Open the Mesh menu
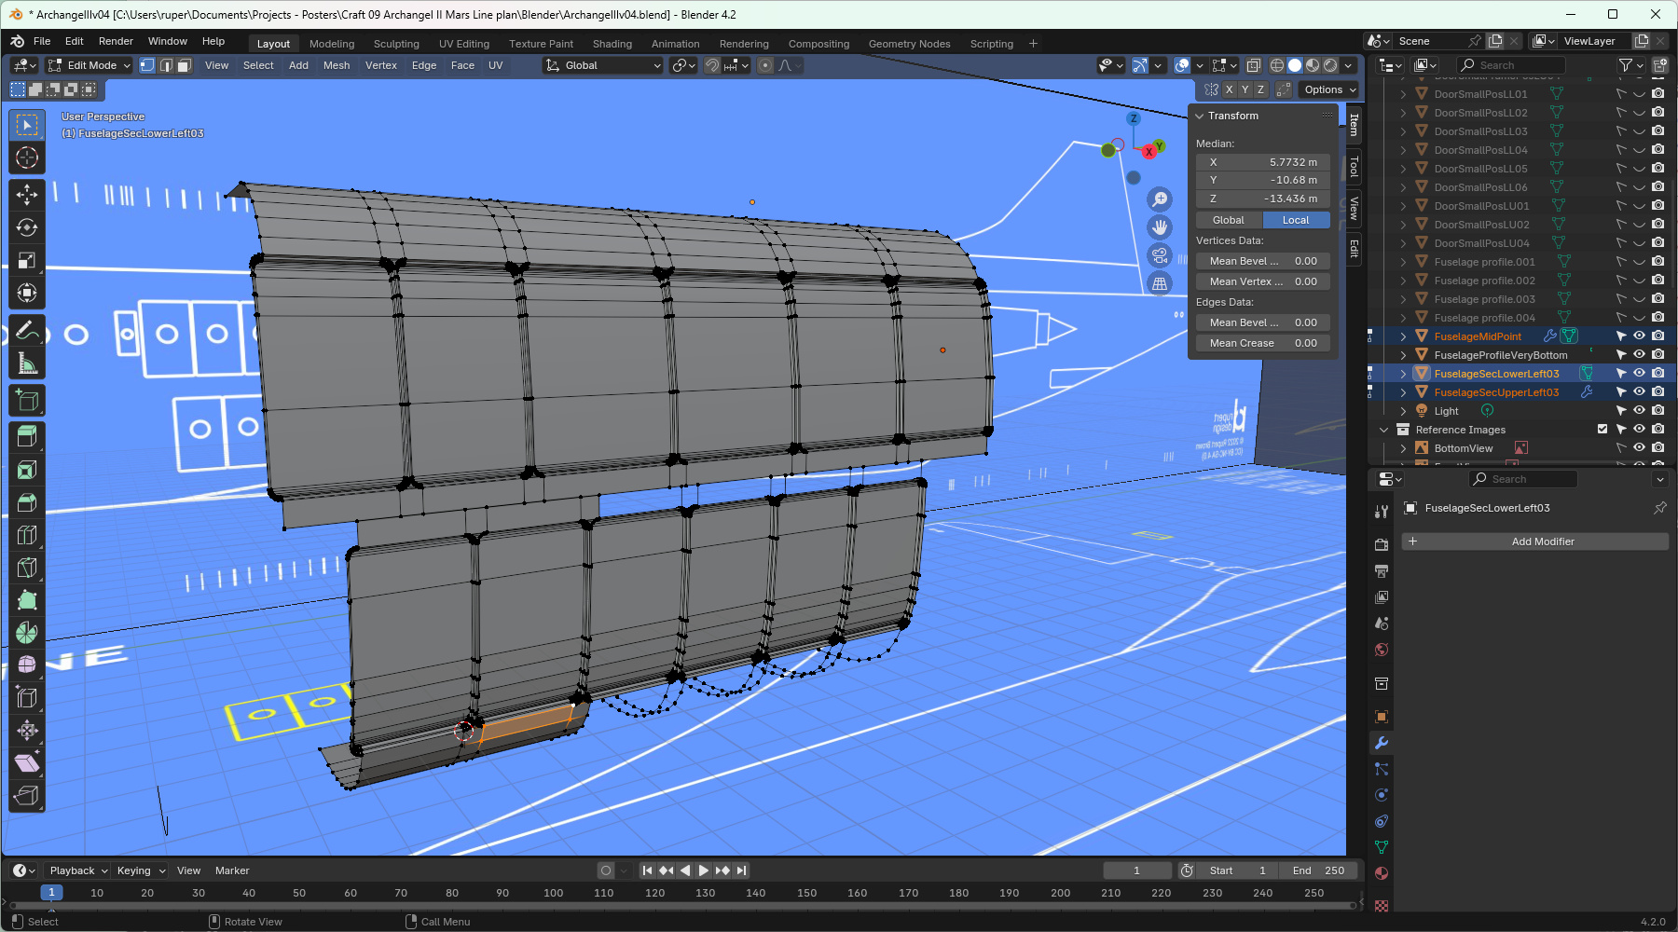 click(337, 65)
